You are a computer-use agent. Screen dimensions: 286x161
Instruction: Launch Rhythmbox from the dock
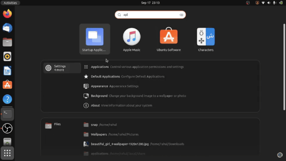[x=7, y=57]
